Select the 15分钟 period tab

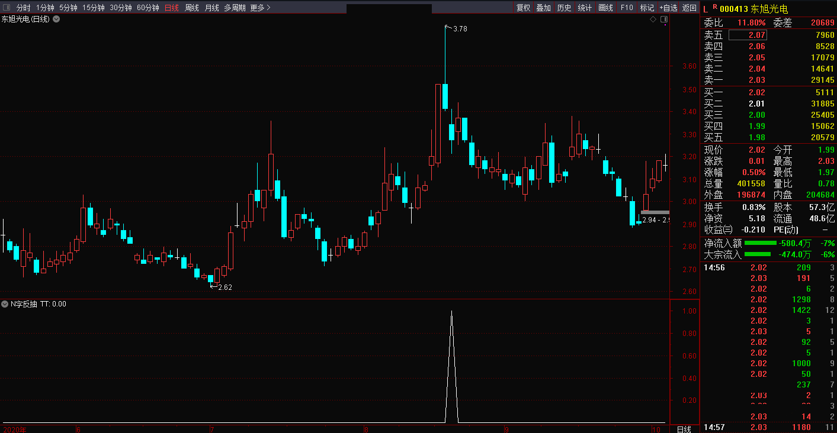coord(94,8)
